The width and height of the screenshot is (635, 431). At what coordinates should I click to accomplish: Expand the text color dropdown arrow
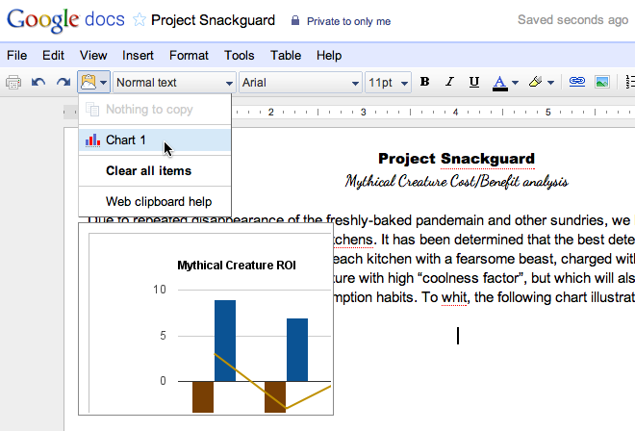pos(515,83)
